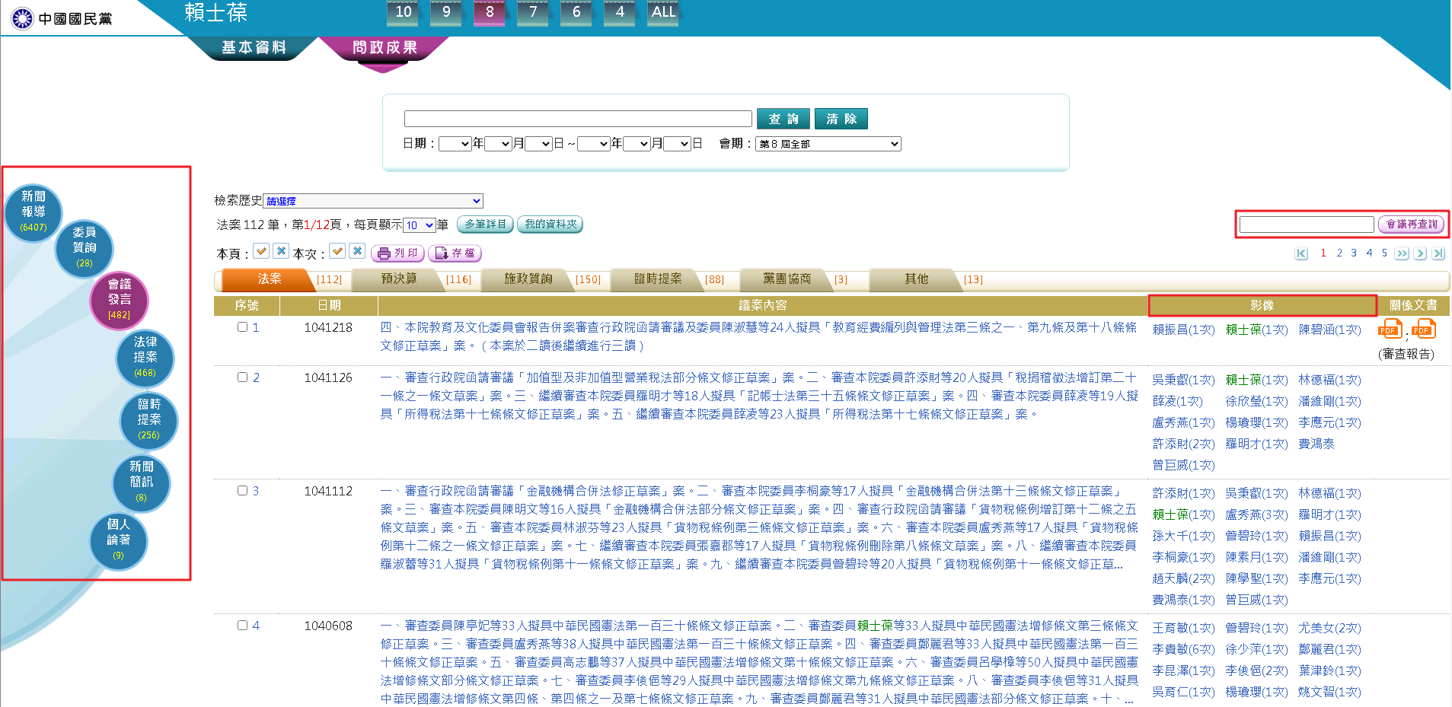Tick the checkbox for row 3
1452x707 pixels.
pos(242,491)
